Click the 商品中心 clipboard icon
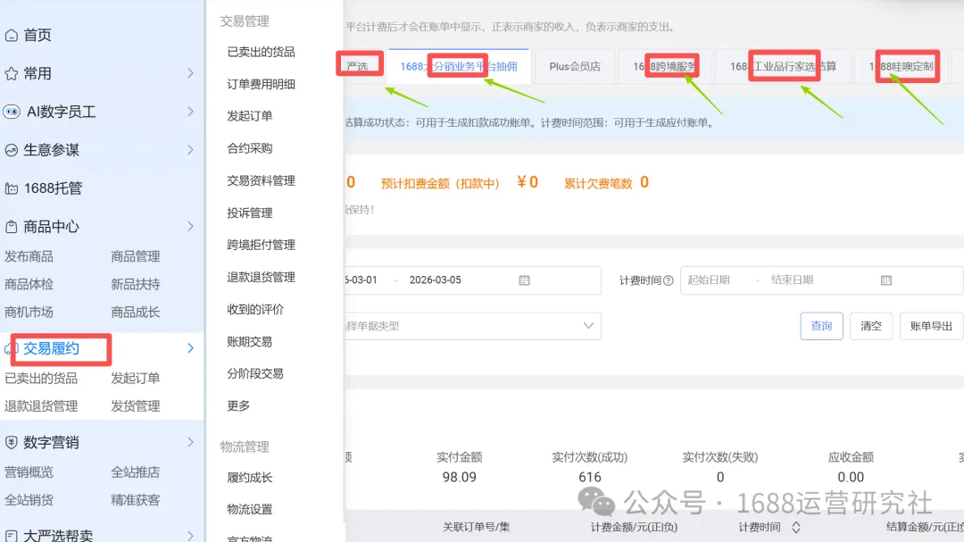Screen dimensions: 964x542 point(11,227)
